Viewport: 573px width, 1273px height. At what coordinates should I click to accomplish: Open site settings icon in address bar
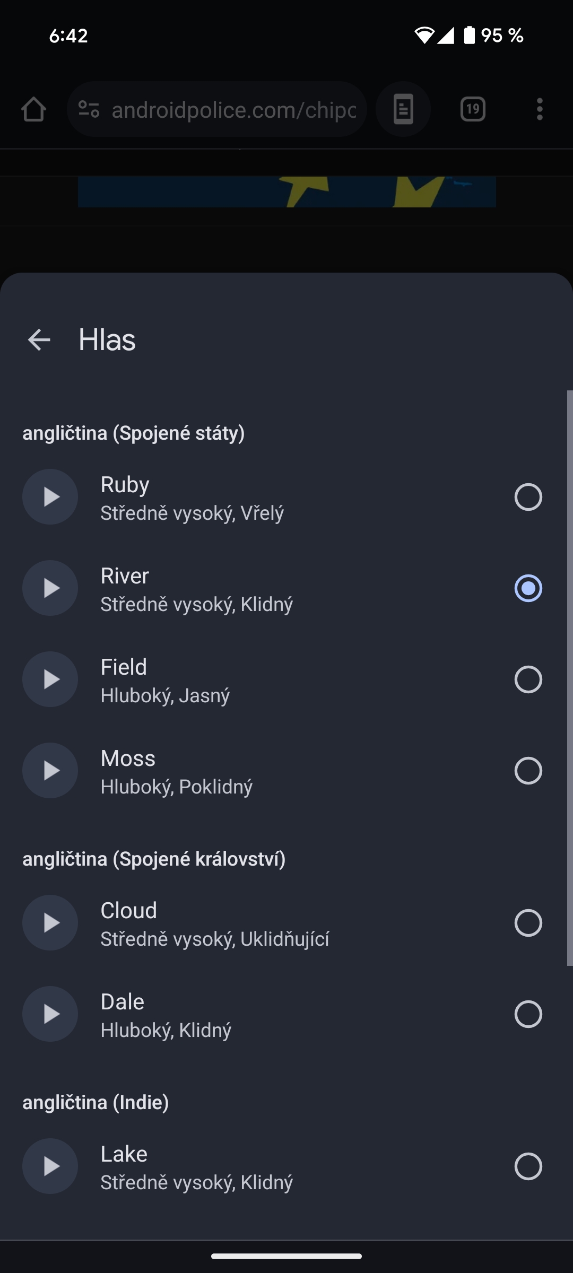click(x=89, y=109)
